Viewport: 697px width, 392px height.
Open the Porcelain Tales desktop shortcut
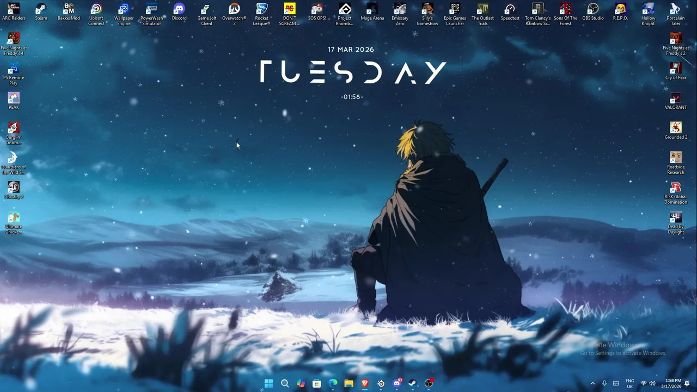pyautogui.click(x=676, y=14)
